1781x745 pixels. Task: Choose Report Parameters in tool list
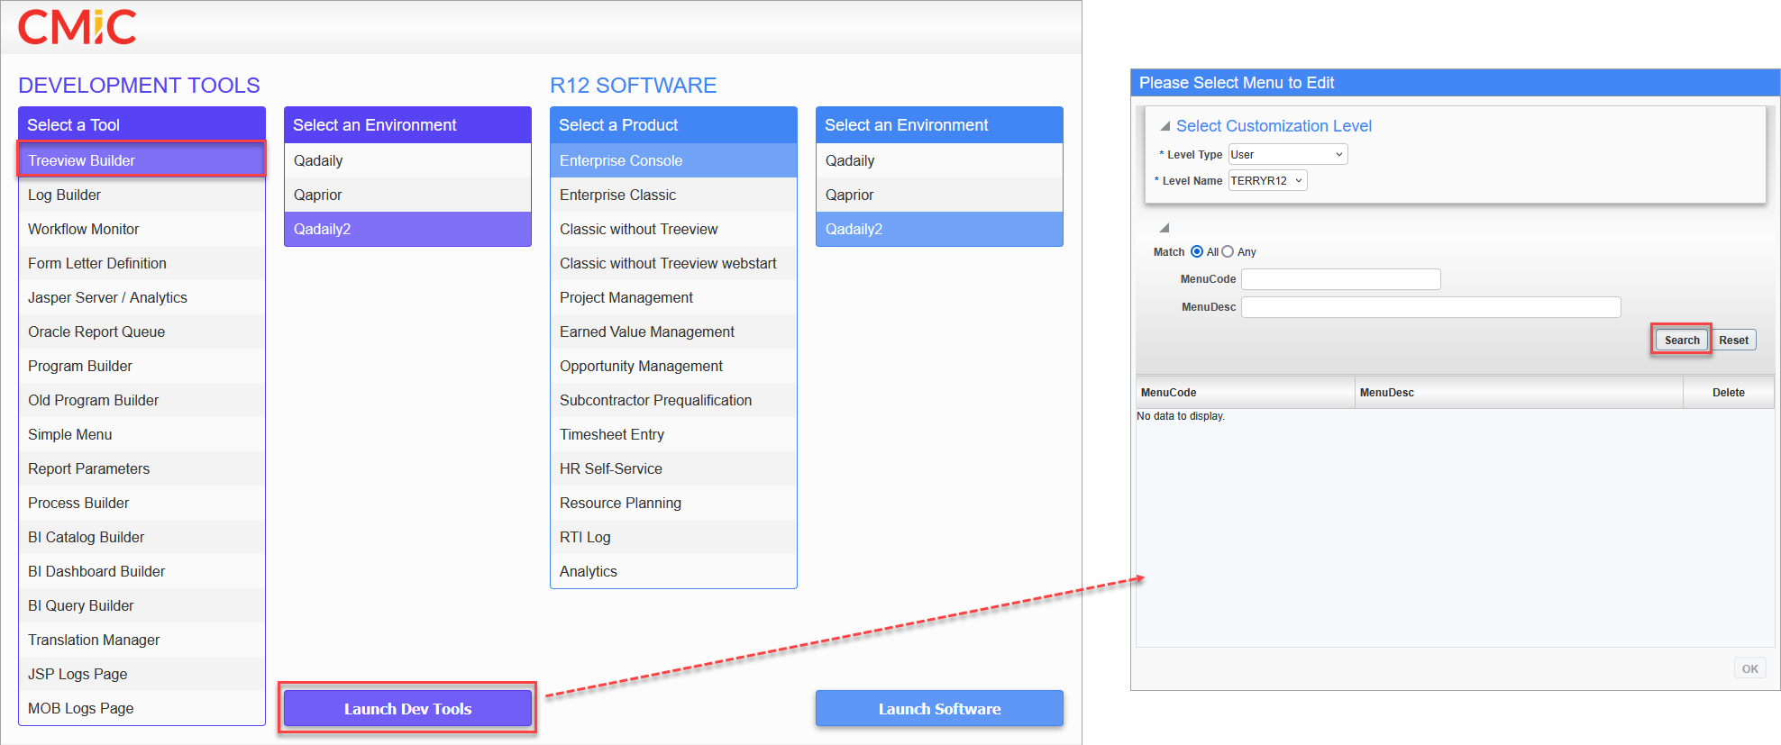point(142,468)
